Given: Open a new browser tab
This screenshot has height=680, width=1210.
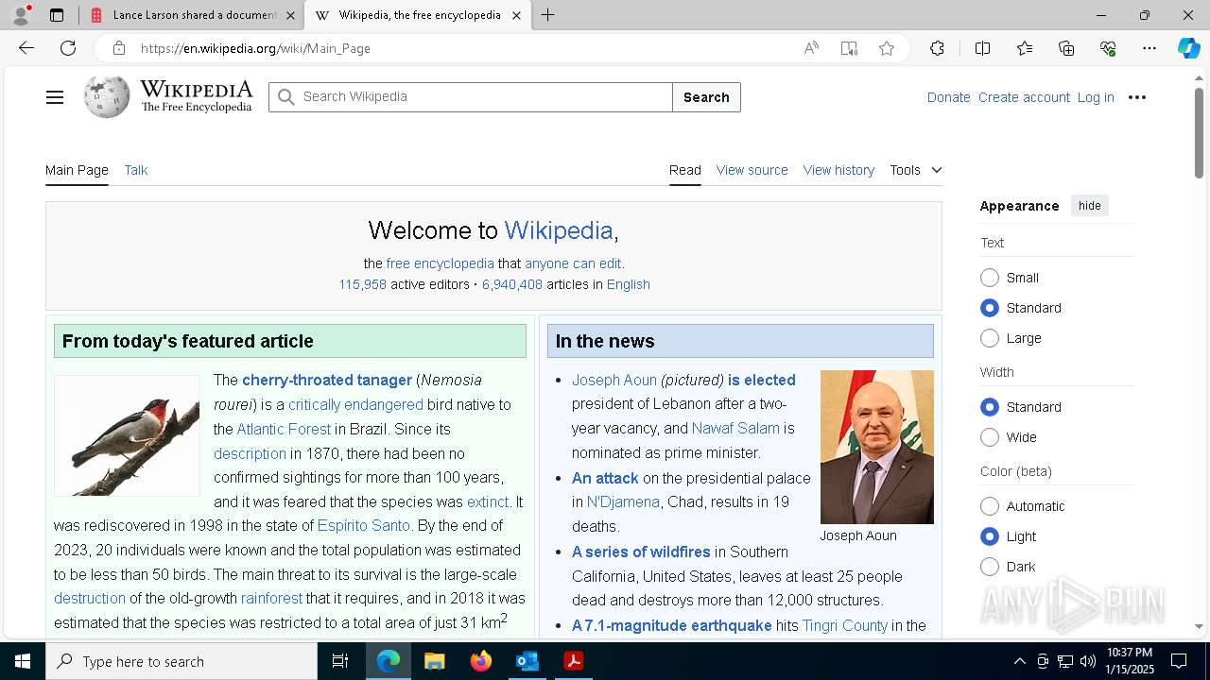Looking at the screenshot, I should 548,15.
